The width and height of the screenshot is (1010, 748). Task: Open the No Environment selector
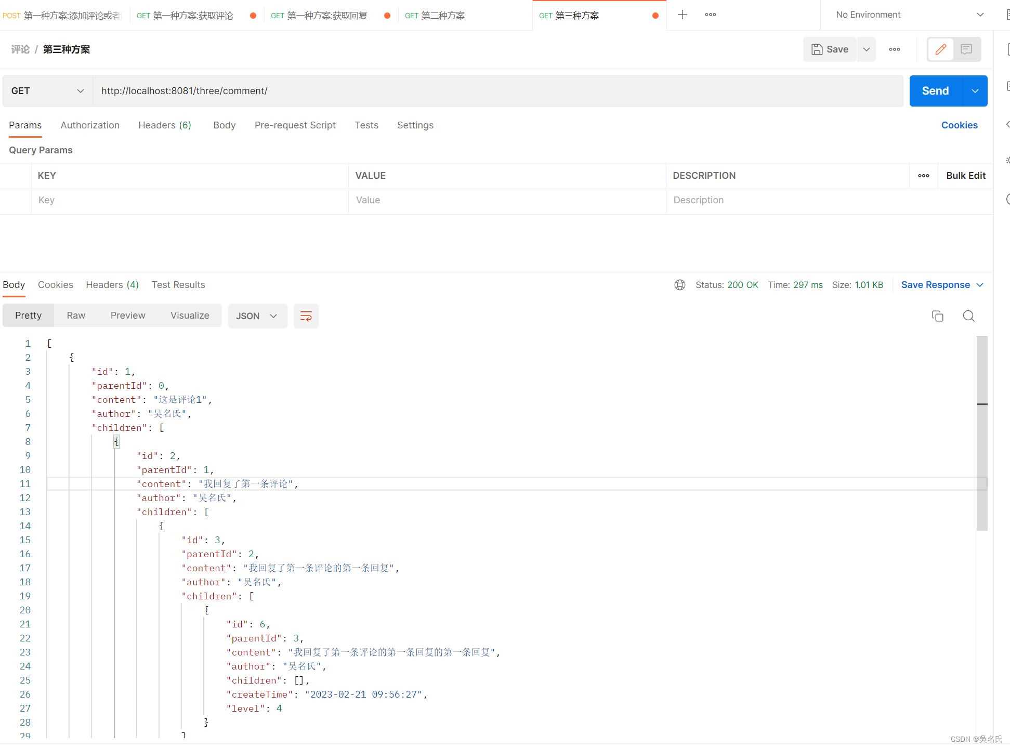(x=910, y=15)
